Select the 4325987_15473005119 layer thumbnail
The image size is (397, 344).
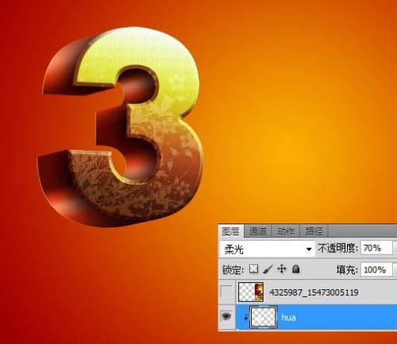click(x=251, y=292)
